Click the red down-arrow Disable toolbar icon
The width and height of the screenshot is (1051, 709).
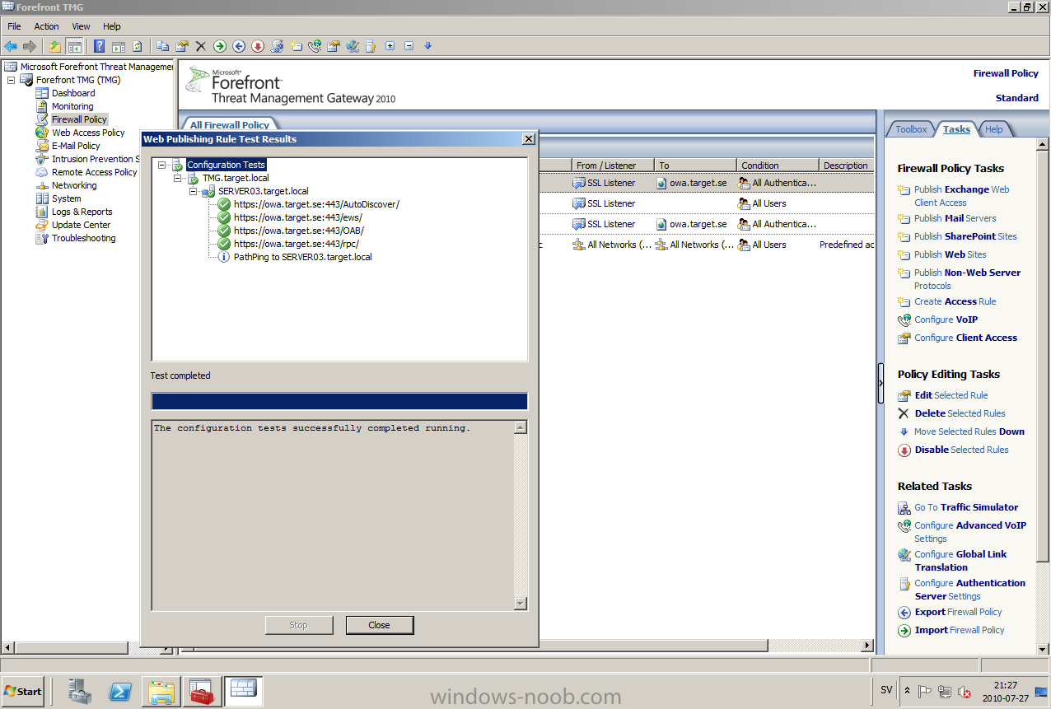click(x=258, y=46)
